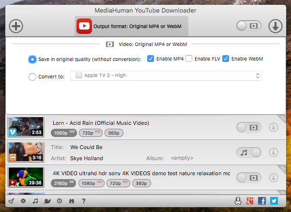The width and height of the screenshot is (291, 212).
Task: Click the music note icon in bottom bar
Action: coord(35,201)
